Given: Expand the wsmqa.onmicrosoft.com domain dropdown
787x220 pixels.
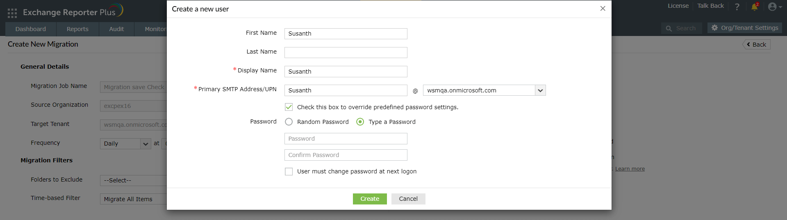Looking at the screenshot, I should (540, 90).
